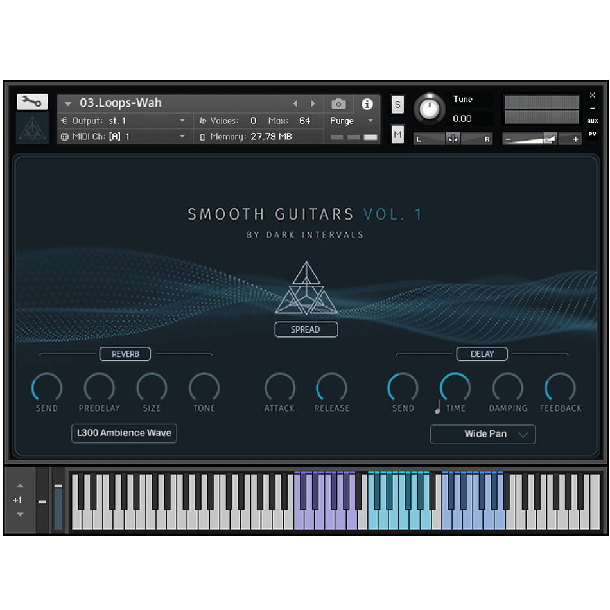Viewport: 610px width, 610px height.
Task: Open the MIDI Ch [A] 1 dropdown
Action: (124, 136)
